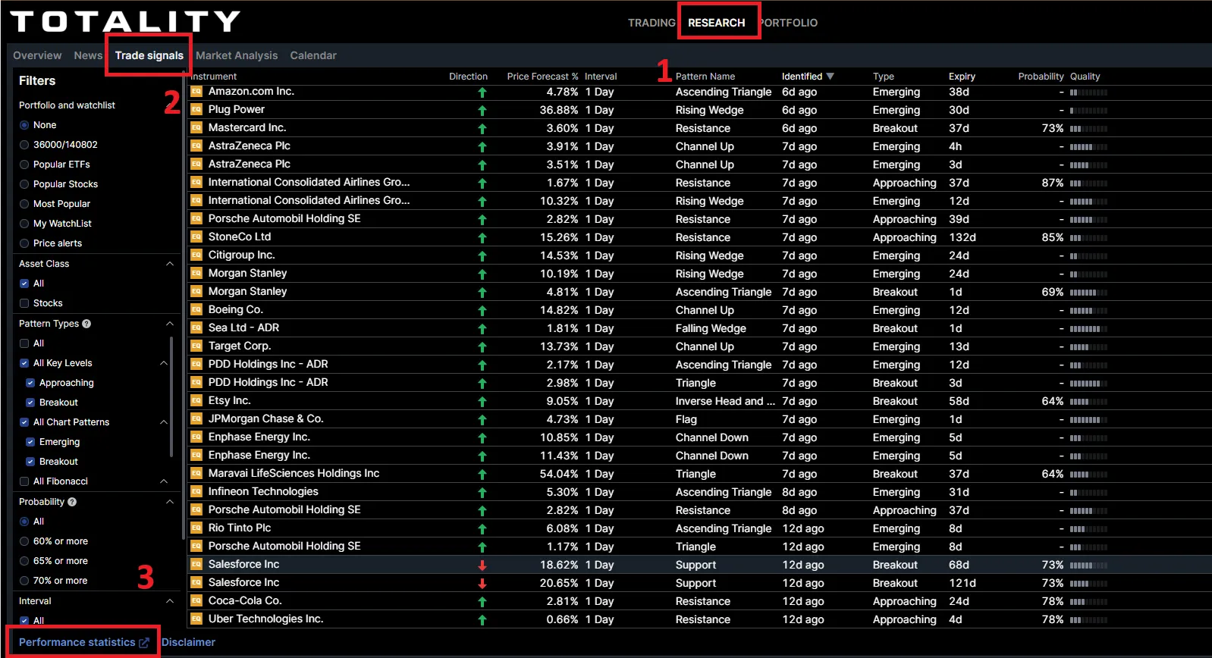Check the Stocks asset class checkbox
Image resolution: width=1212 pixels, height=658 pixels.
coord(24,303)
